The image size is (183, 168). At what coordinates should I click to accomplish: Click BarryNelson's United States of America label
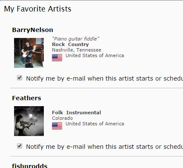(95, 55)
